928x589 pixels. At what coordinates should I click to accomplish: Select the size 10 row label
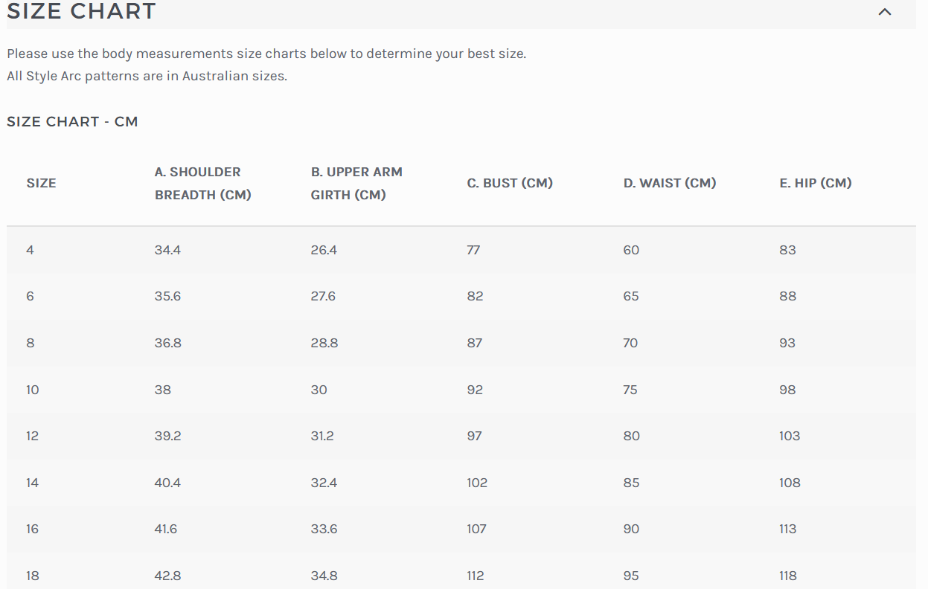tap(33, 390)
